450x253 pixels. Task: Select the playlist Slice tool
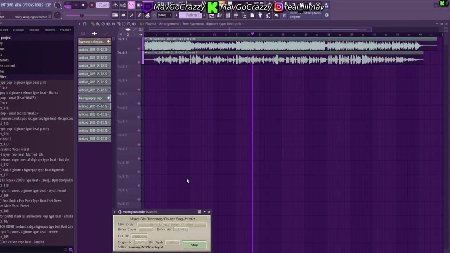click(119, 24)
